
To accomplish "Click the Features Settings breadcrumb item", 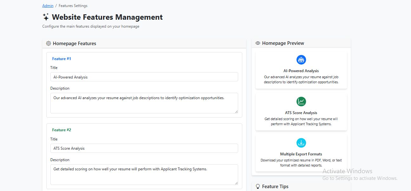I will tap(73, 6).
